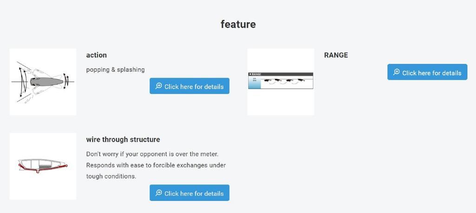Click magnifier icon in wire structure details button
Screen dimensions: 476x213
159,193
